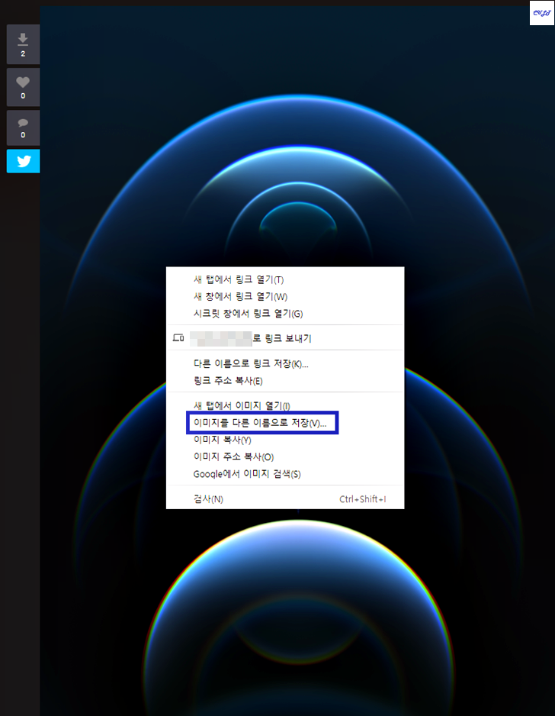Select '시크릿 창에서 링크 열기(G)'
This screenshot has height=716, width=555.
(x=285, y=314)
